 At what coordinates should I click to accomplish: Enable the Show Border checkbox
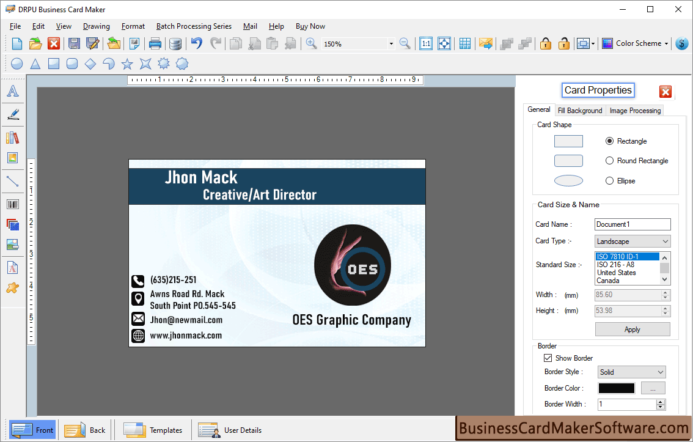click(548, 358)
